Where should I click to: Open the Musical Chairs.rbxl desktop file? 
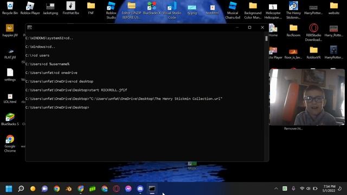tap(233, 10)
